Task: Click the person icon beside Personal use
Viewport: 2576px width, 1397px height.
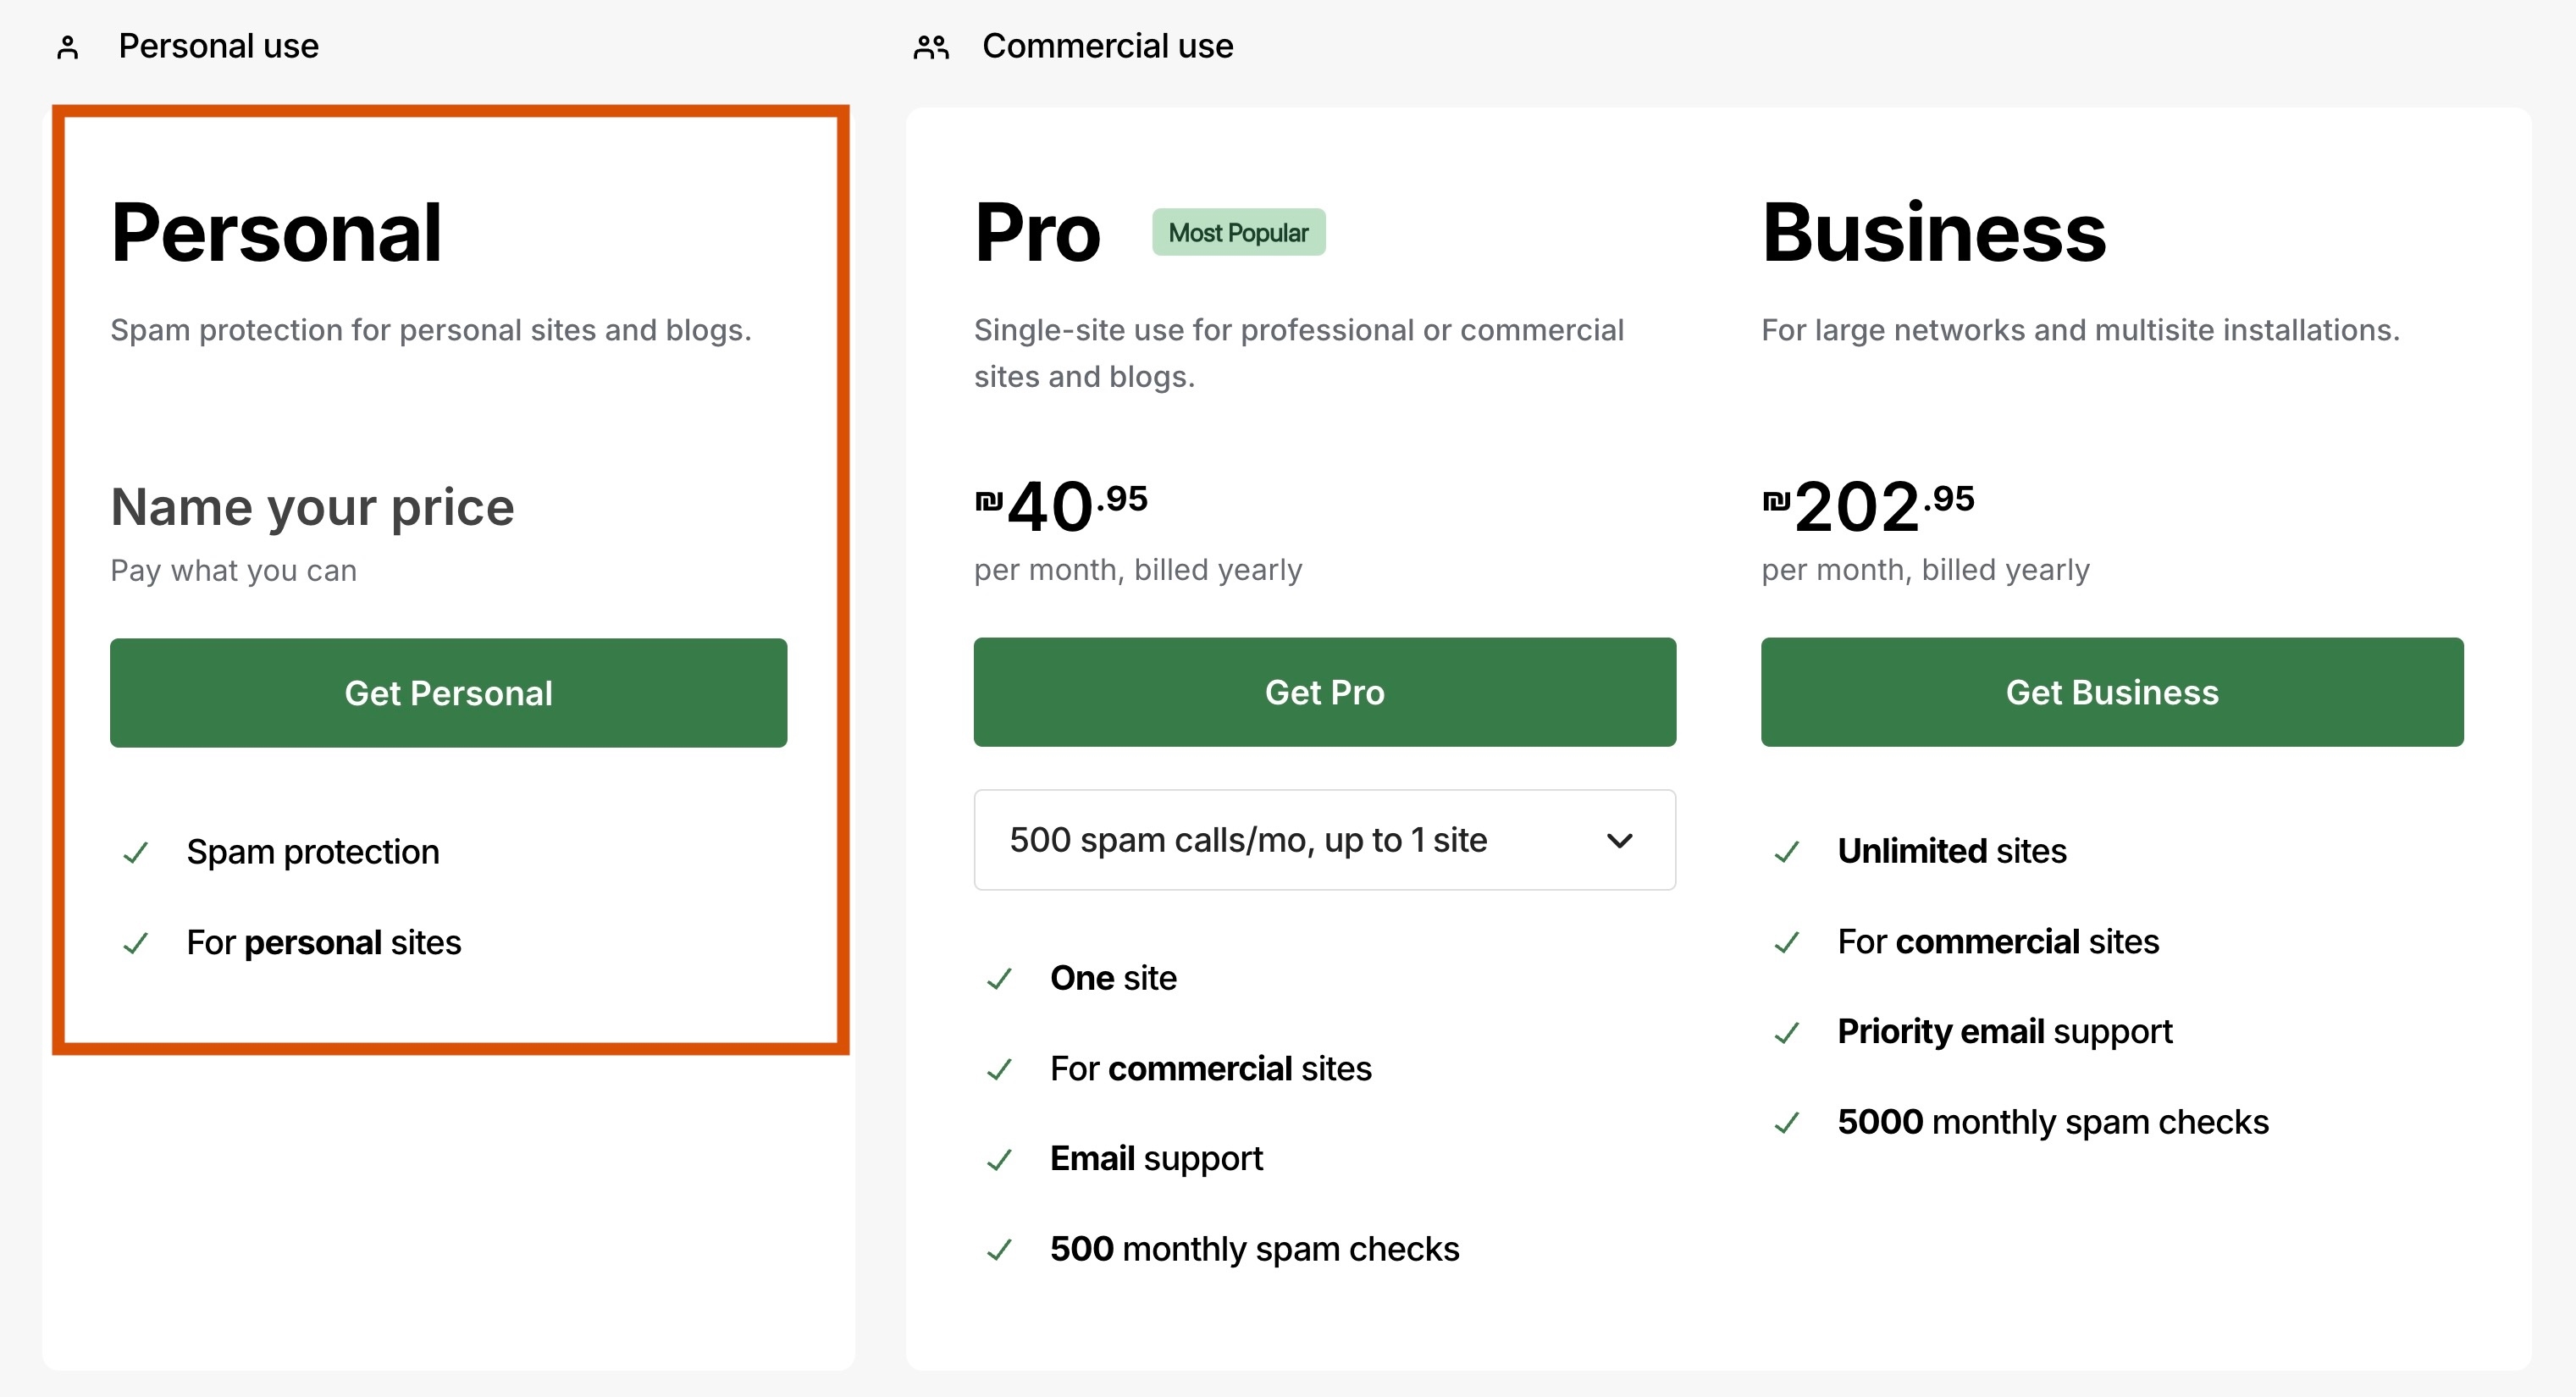Action: (x=68, y=45)
